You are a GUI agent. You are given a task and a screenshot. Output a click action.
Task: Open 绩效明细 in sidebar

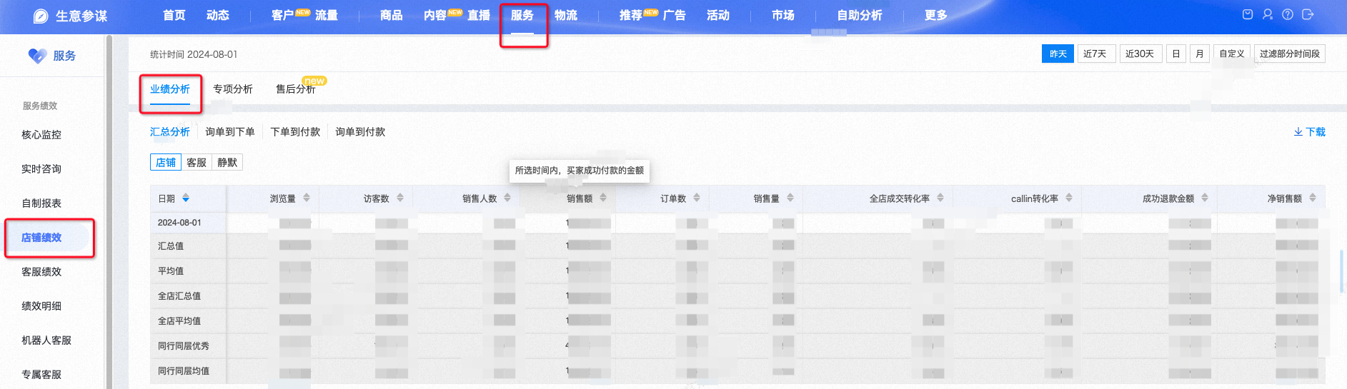(41, 306)
